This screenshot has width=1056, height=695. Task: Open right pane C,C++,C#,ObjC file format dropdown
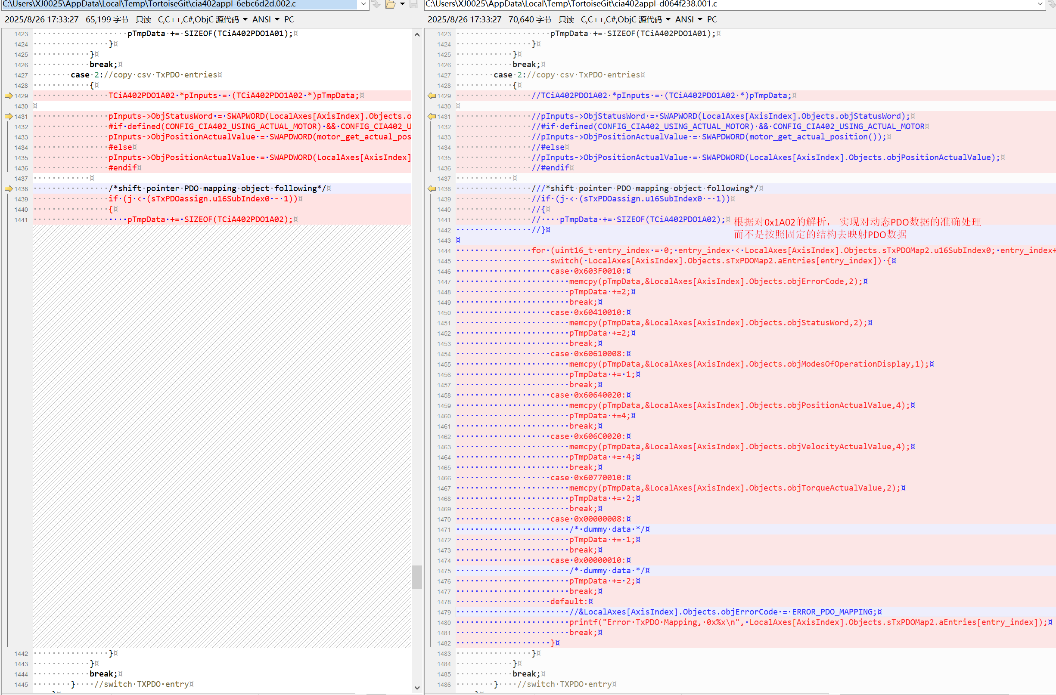tap(626, 19)
